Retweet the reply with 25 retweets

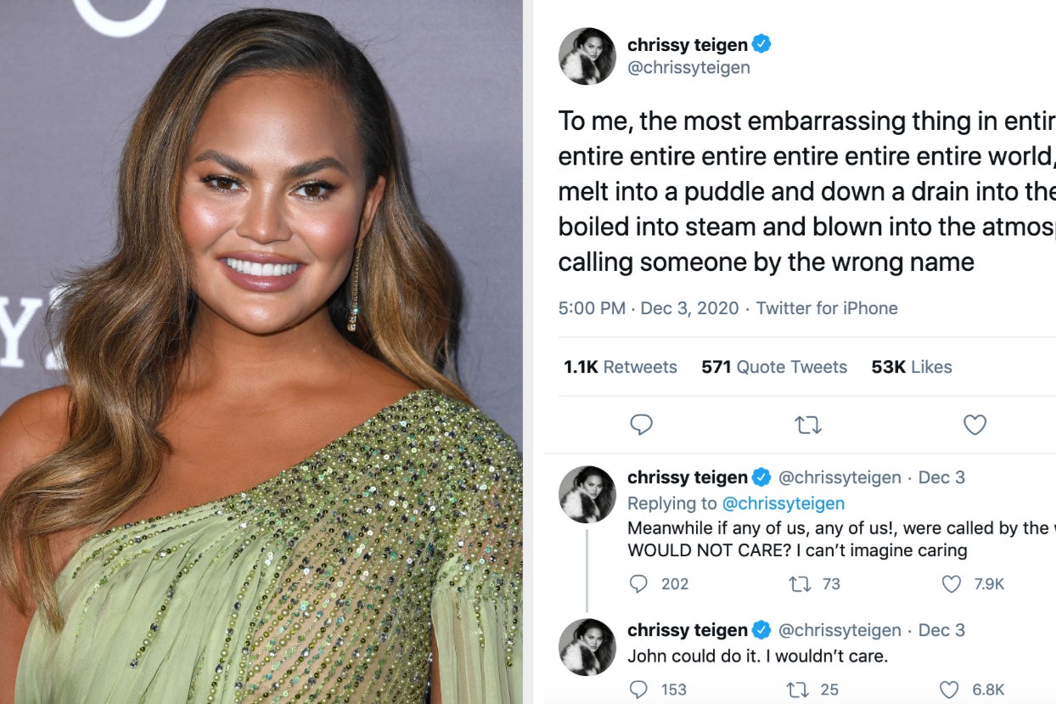797,689
